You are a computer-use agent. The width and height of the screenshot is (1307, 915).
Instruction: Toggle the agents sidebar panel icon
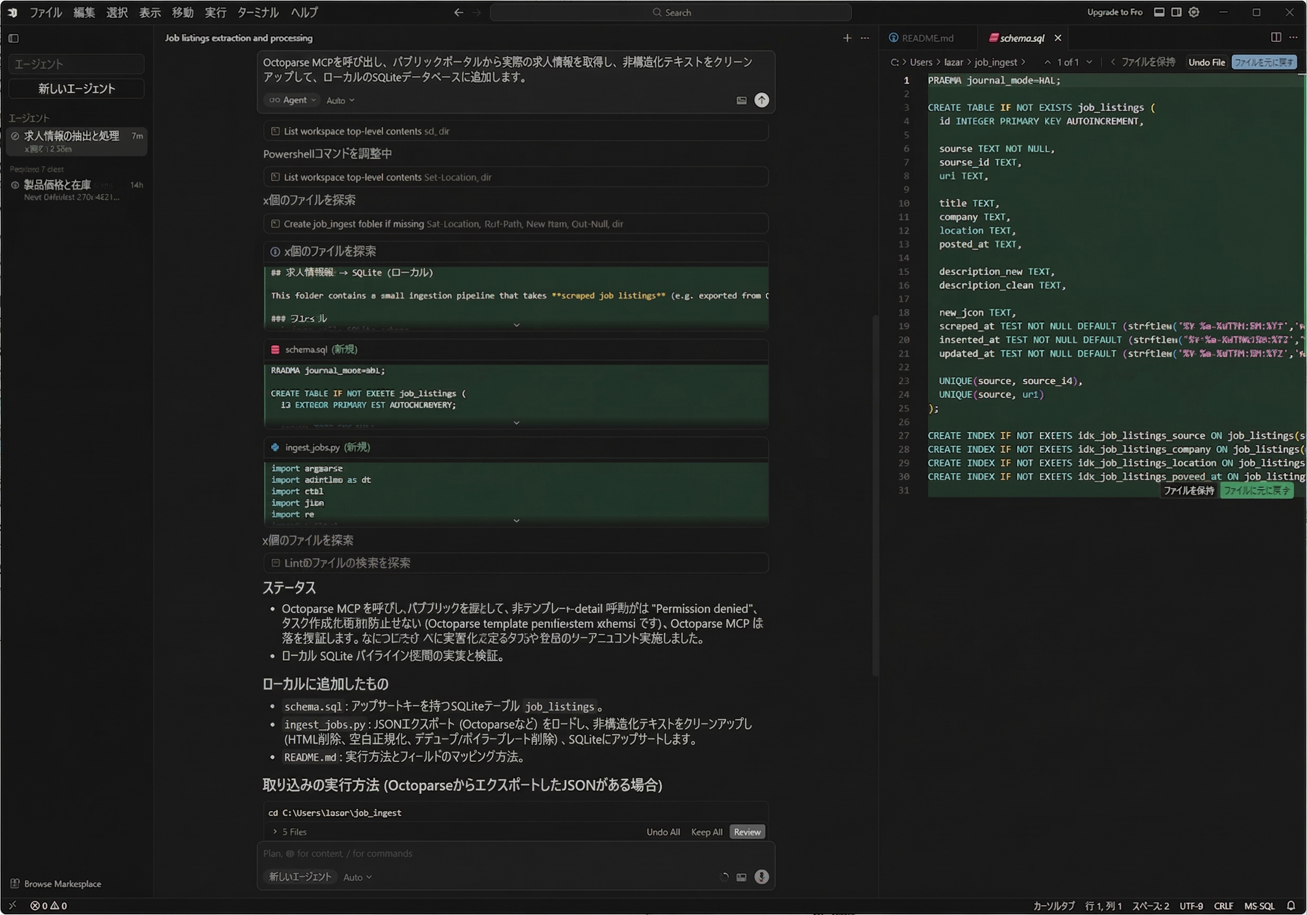(x=14, y=38)
